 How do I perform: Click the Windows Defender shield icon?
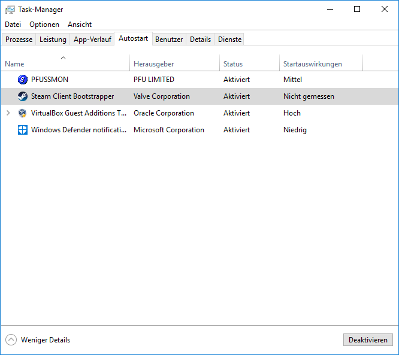[x=23, y=130]
